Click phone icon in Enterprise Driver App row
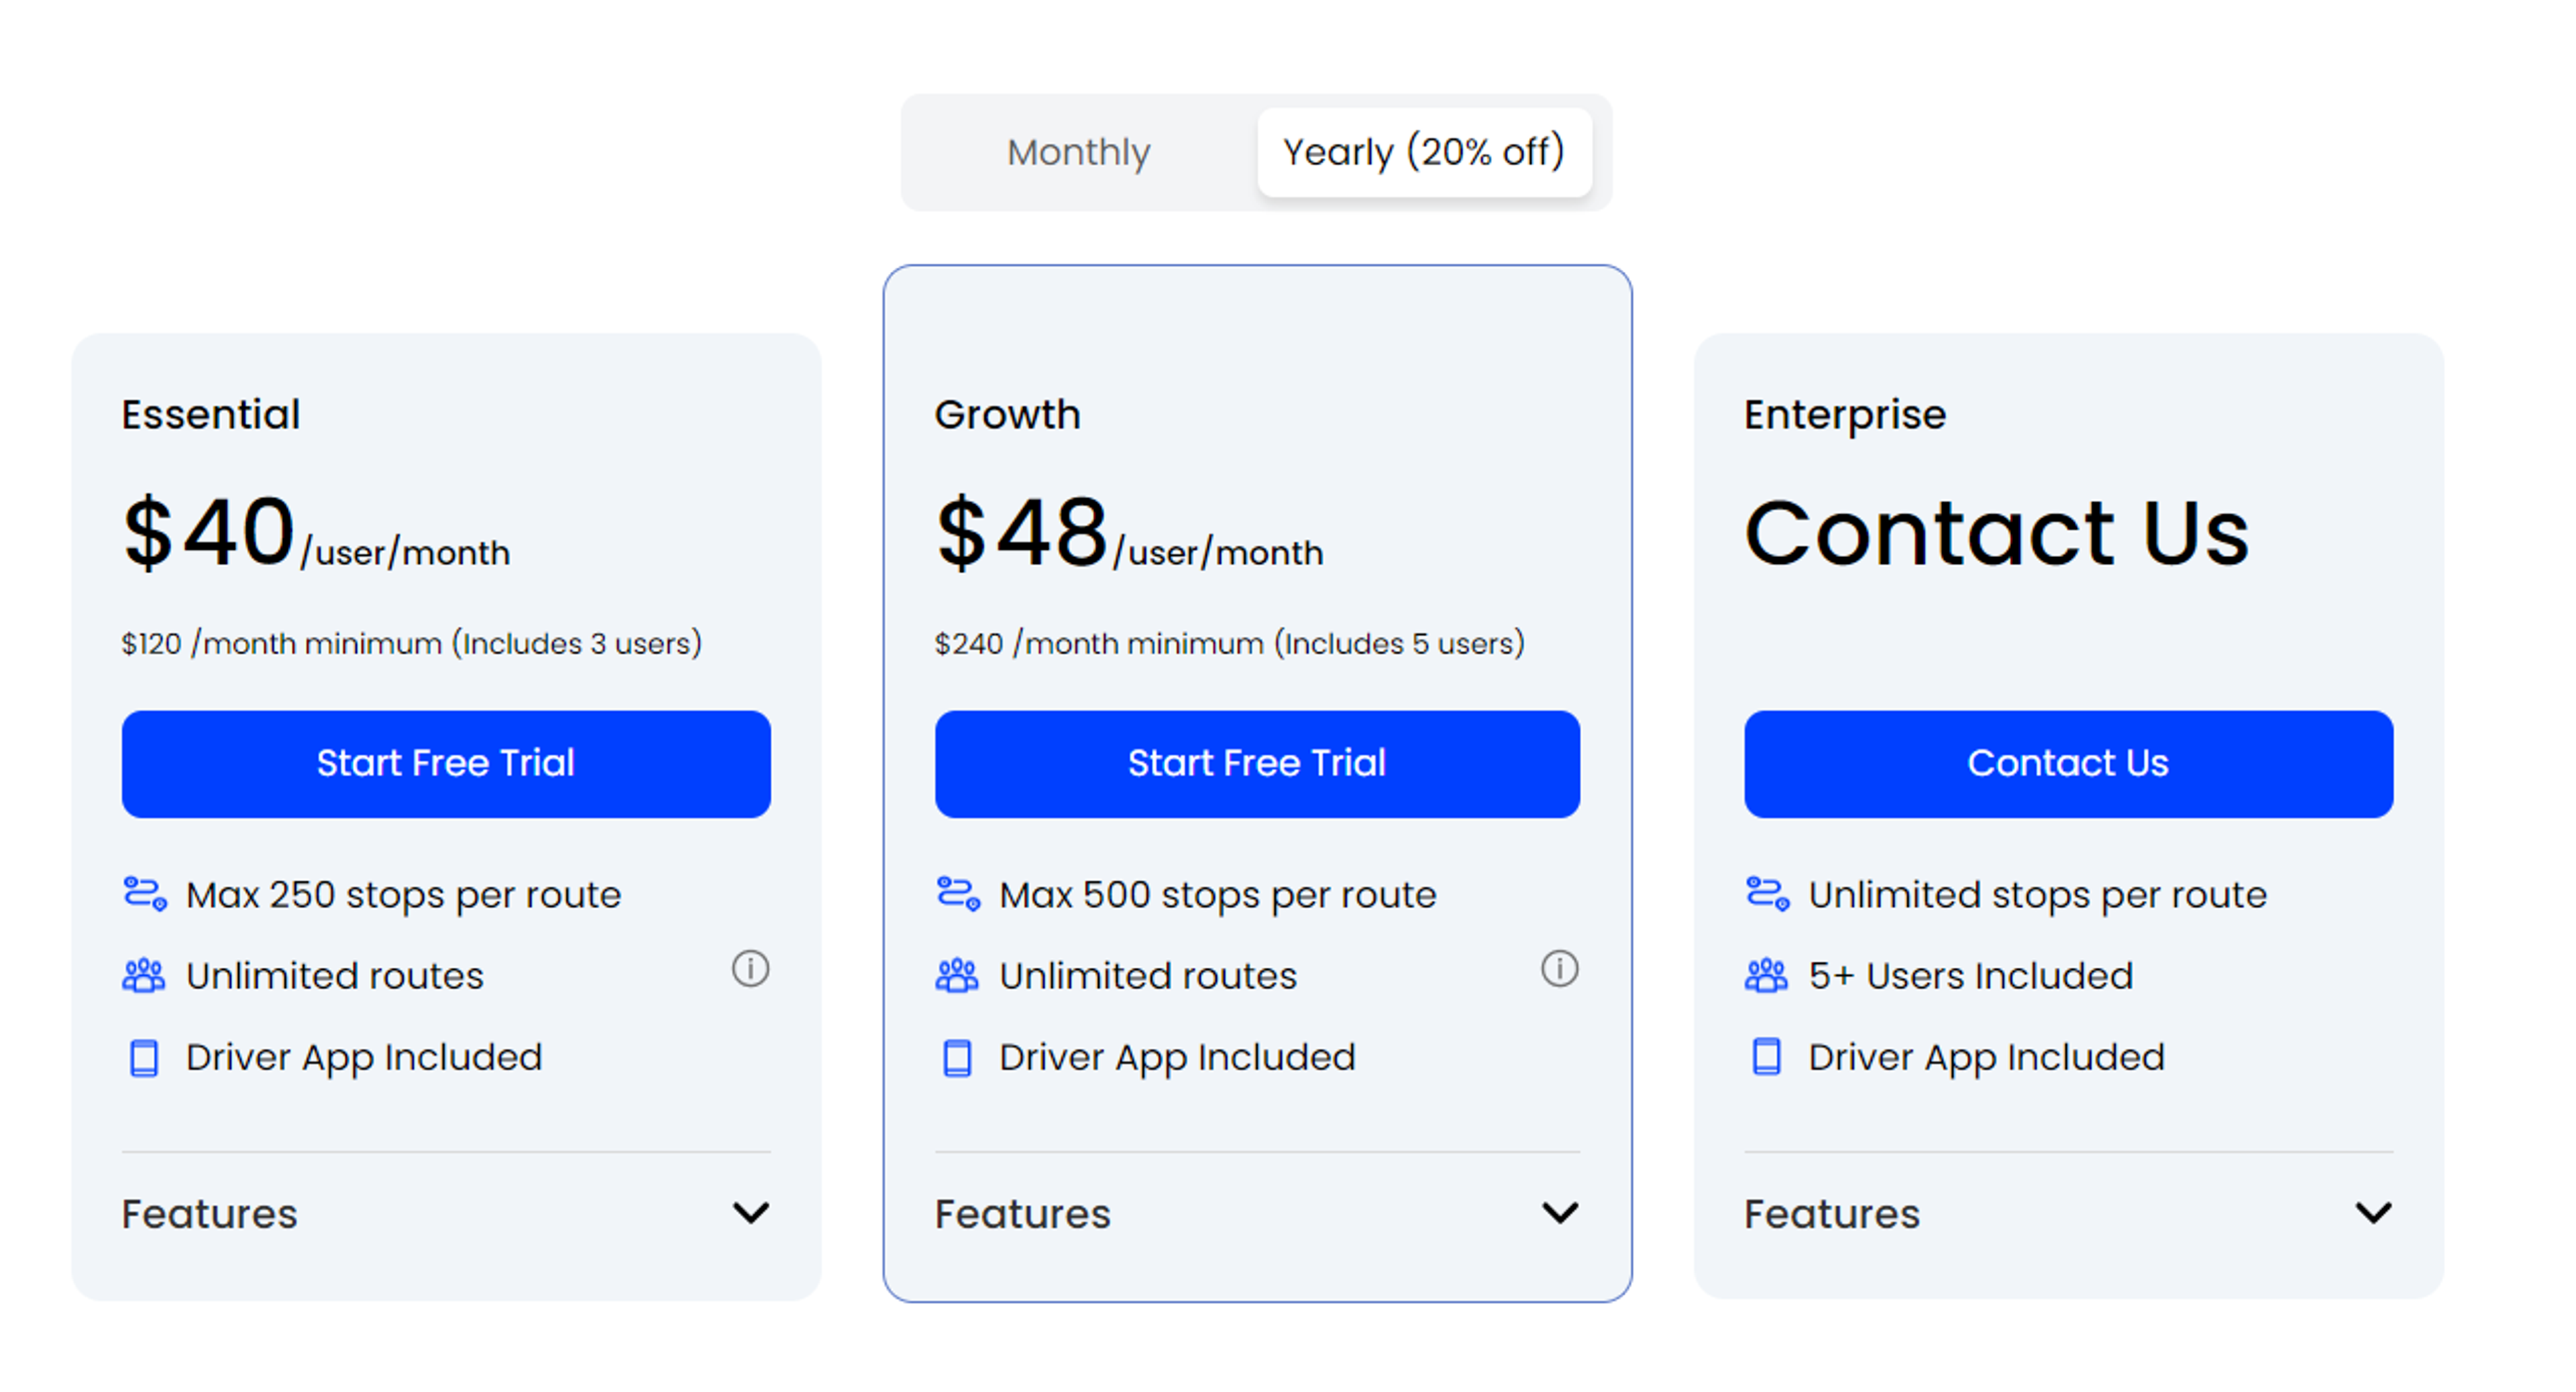 click(x=1766, y=1057)
